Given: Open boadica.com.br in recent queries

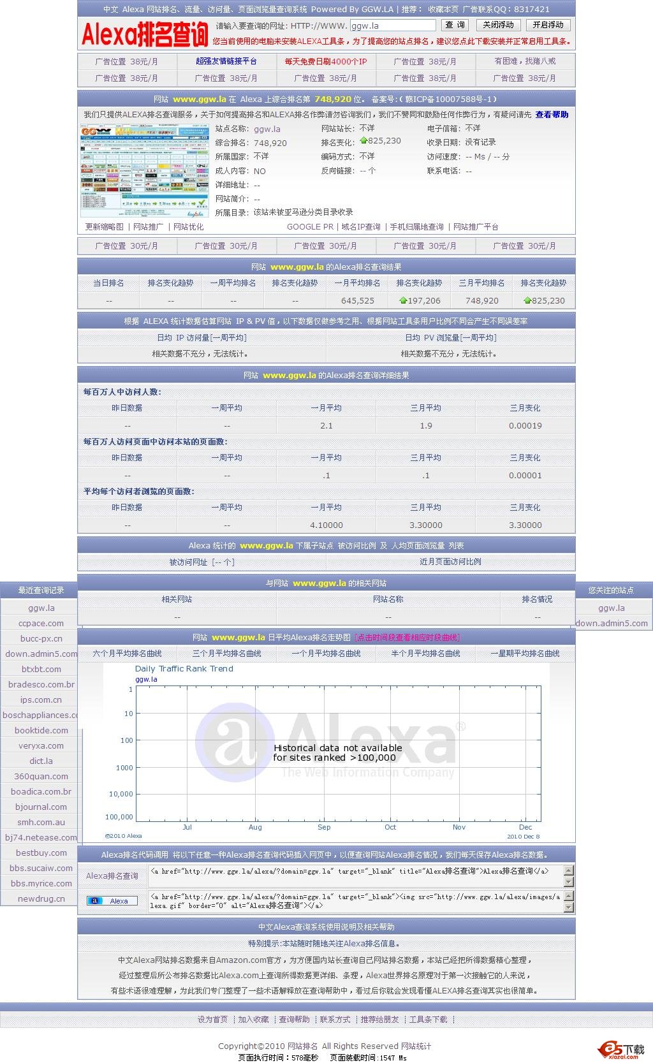Looking at the screenshot, I should pyautogui.click(x=41, y=792).
